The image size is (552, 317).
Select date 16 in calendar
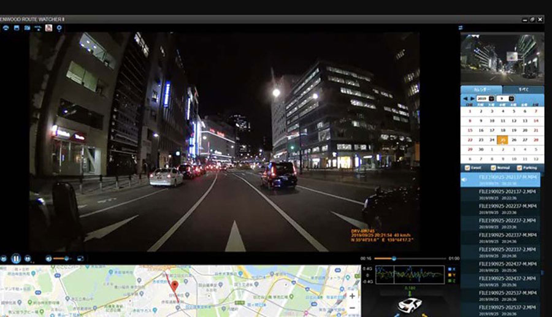[x=481, y=130]
